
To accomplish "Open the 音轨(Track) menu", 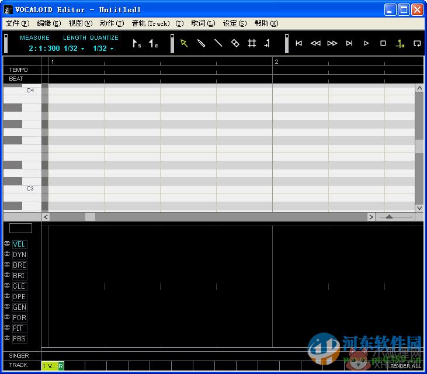I will tap(157, 23).
